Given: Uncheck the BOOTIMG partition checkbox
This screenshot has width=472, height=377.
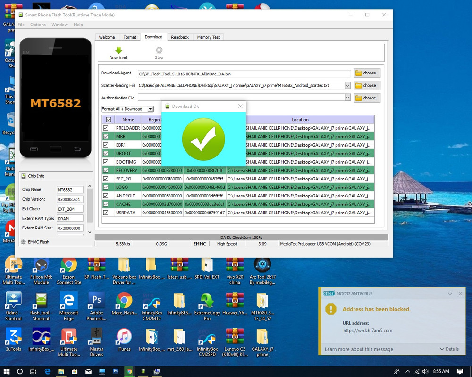Looking at the screenshot, I should click(106, 162).
